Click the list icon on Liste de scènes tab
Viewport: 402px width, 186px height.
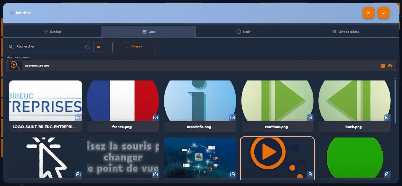point(334,32)
